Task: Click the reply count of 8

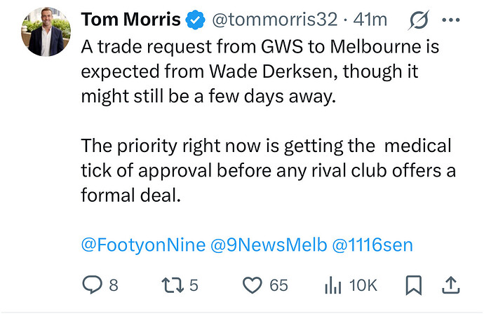Action: pyautogui.click(x=114, y=285)
